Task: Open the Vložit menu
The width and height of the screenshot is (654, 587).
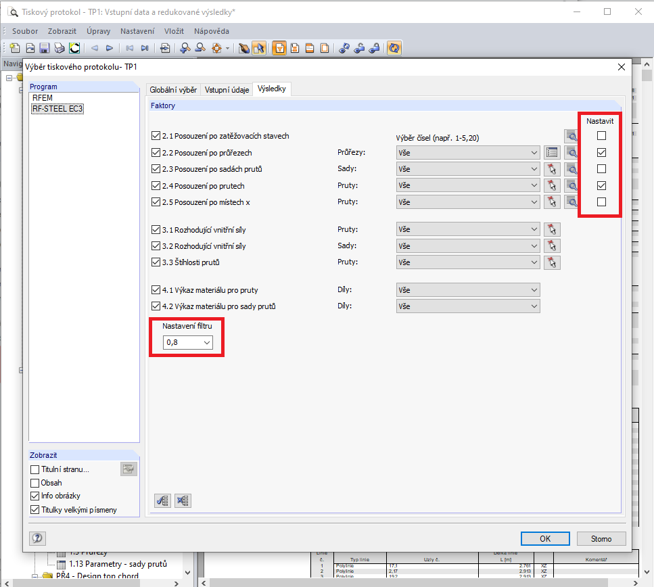Action: pos(174,31)
